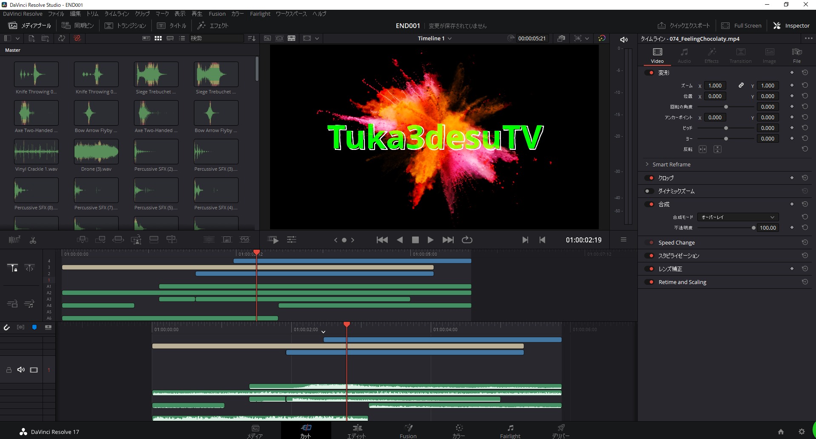Screen dimensions: 816x439
Task: Open the 合成モード dropdown showing オーバーレイ
Action: point(737,217)
